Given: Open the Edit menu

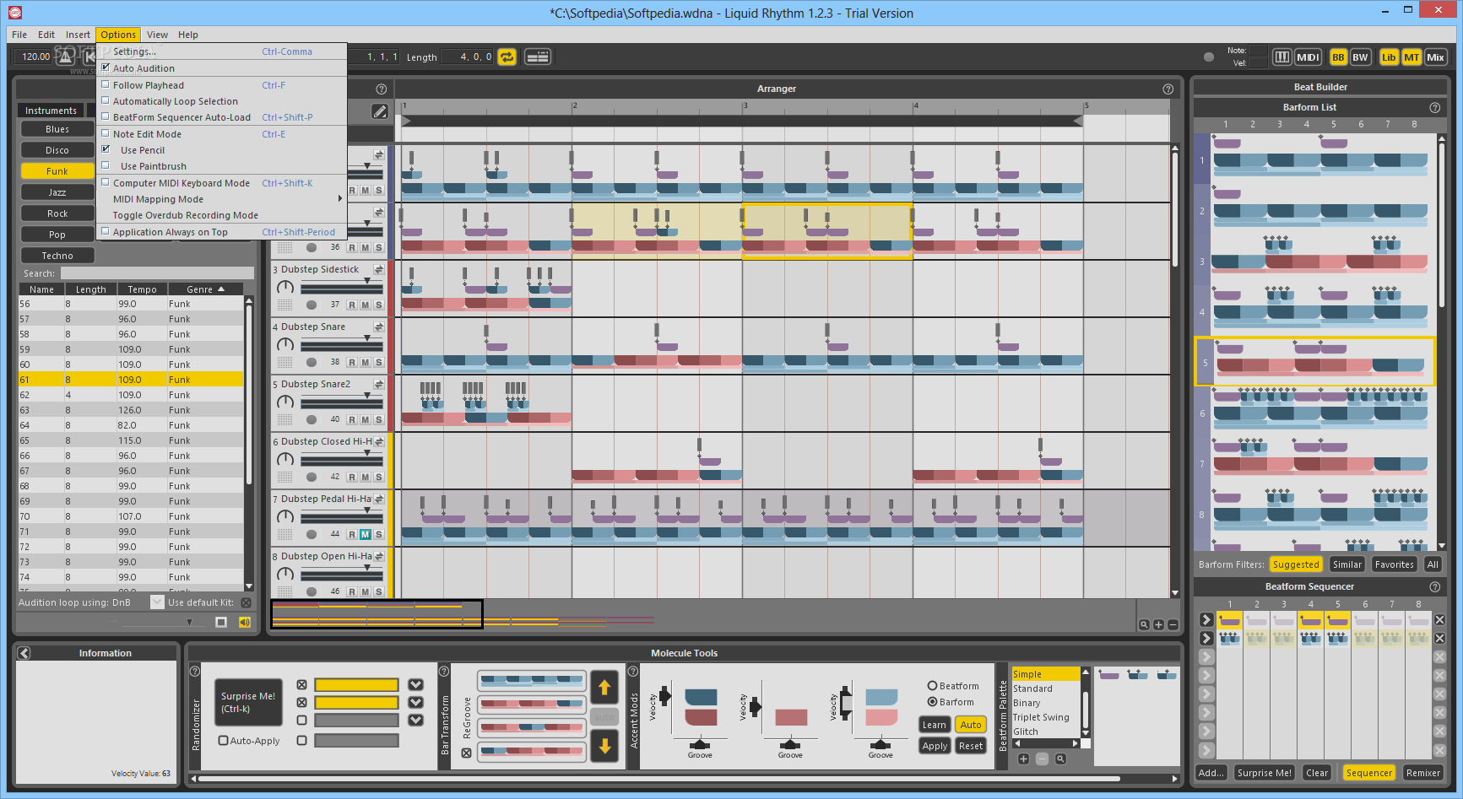Looking at the screenshot, I should pyautogui.click(x=46, y=35).
